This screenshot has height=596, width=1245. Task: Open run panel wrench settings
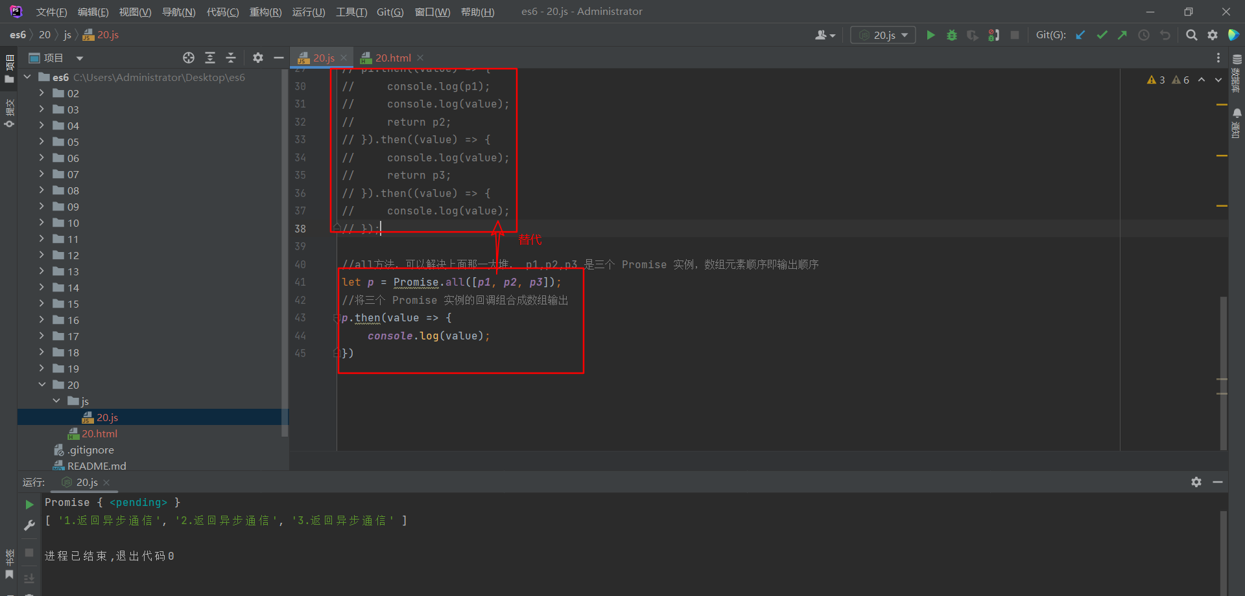(29, 525)
